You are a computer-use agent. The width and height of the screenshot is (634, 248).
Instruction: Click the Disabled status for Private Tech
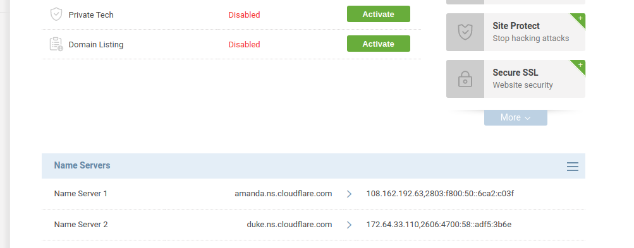point(244,15)
